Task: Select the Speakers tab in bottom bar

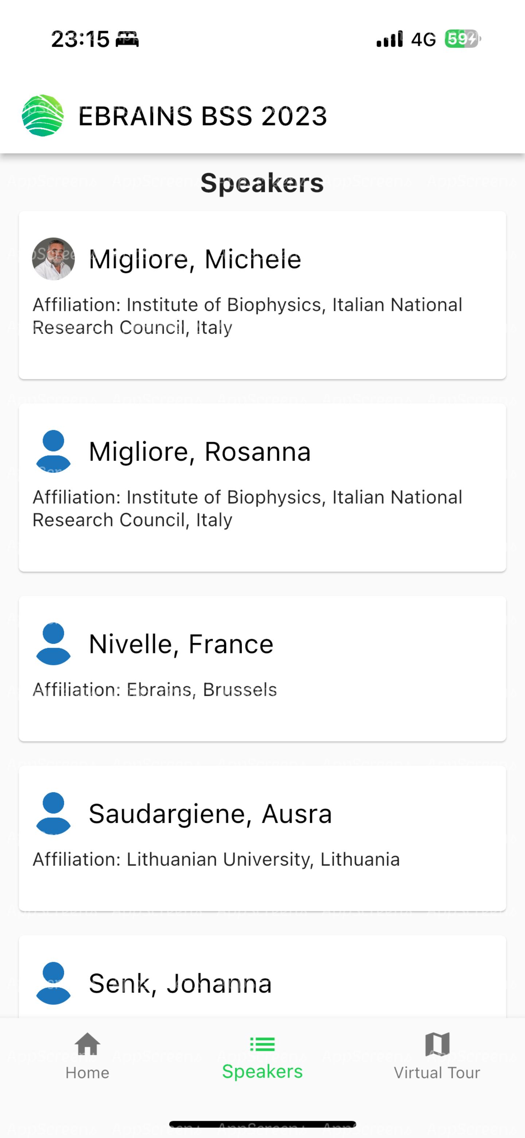Action: click(262, 1057)
